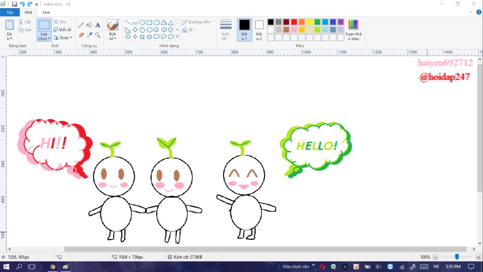
Task: Pick the lime color swatch in second row
Action: [317, 30]
